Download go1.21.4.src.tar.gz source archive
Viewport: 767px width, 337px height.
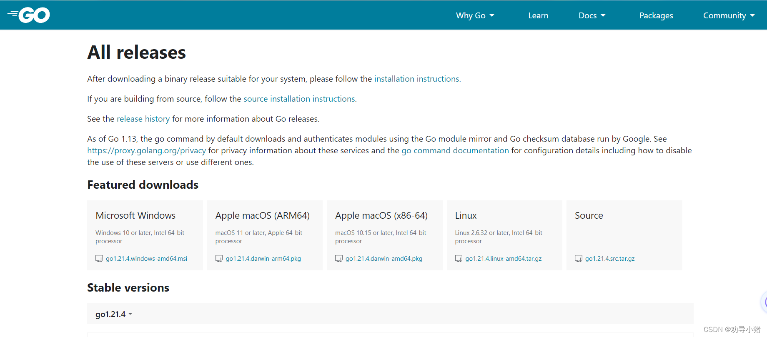tap(609, 259)
